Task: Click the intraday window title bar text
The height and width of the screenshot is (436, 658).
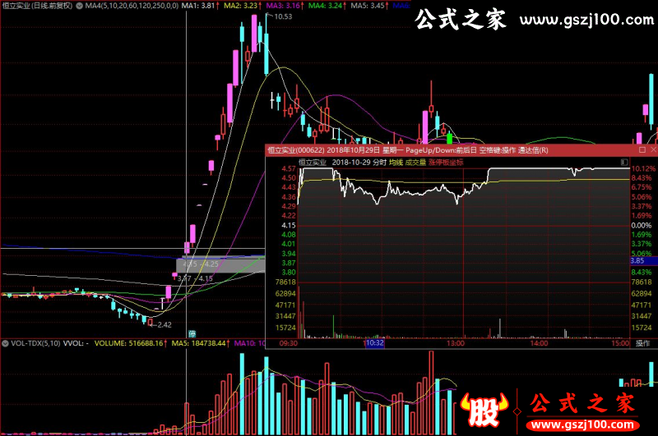Action: pos(408,150)
